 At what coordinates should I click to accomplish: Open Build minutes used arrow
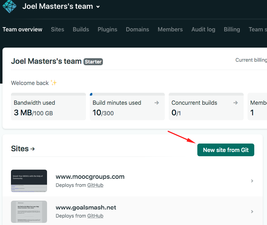pos(157,103)
